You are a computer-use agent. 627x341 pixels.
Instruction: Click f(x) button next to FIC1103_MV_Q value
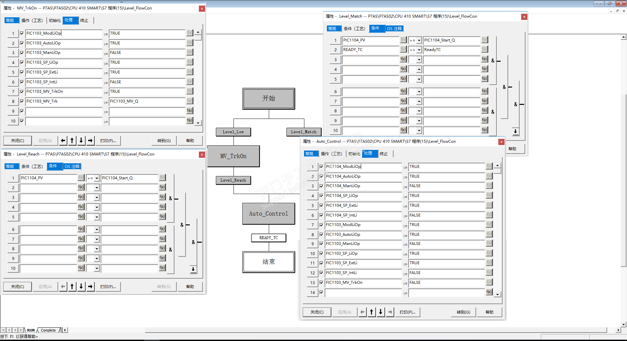(x=190, y=101)
